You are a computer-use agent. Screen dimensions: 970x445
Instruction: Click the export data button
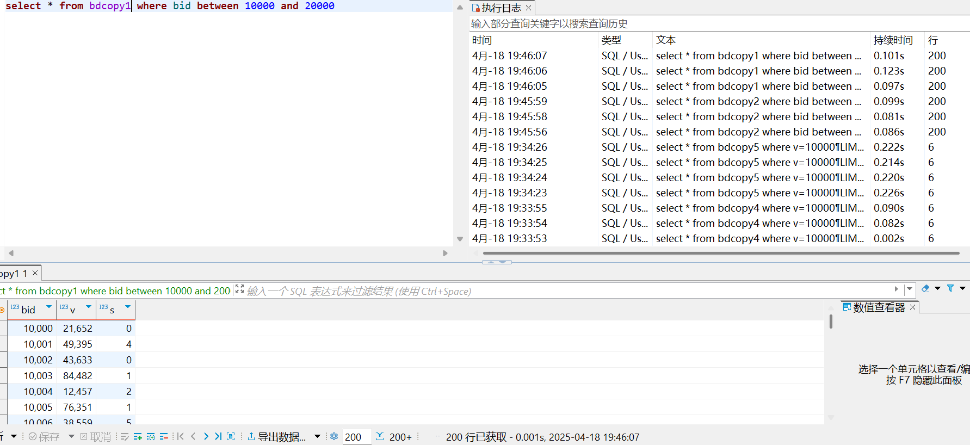pos(276,437)
